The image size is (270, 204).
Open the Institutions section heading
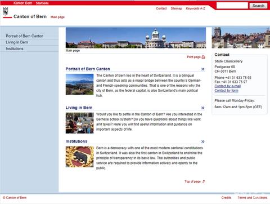pos(76,141)
